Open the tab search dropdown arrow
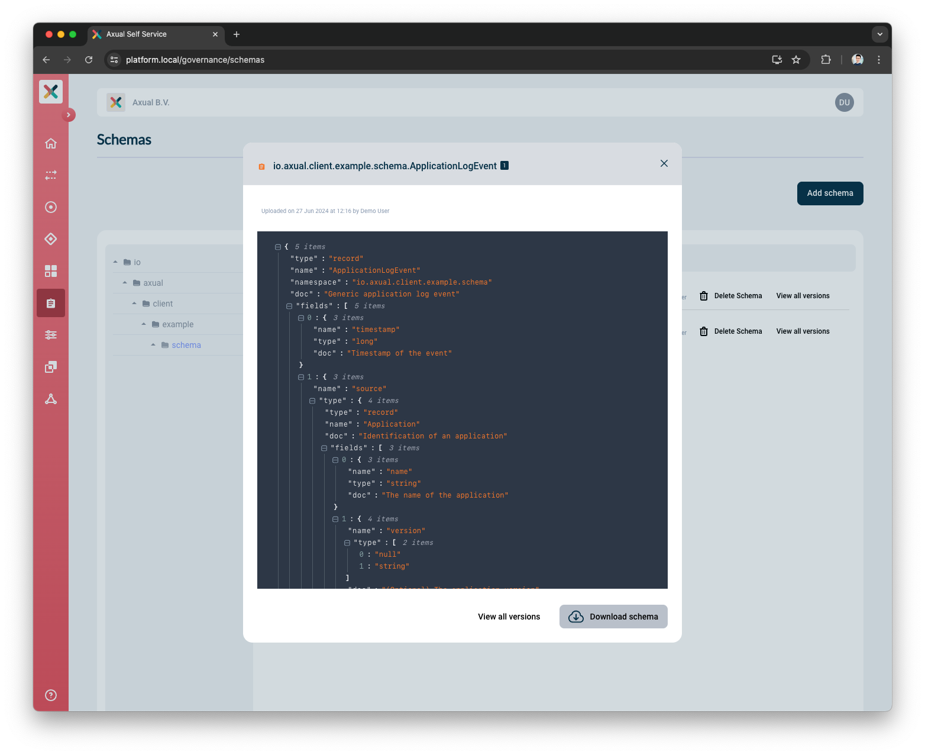925x755 pixels. [880, 34]
